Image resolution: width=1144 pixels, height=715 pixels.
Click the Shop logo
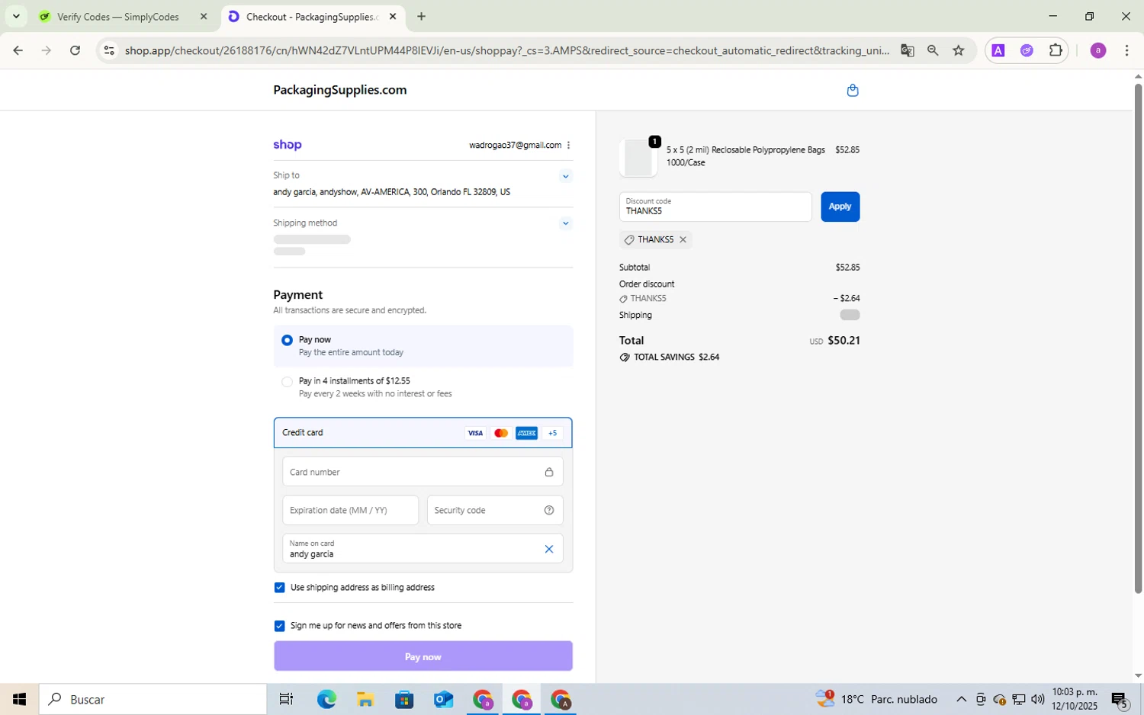click(x=288, y=145)
